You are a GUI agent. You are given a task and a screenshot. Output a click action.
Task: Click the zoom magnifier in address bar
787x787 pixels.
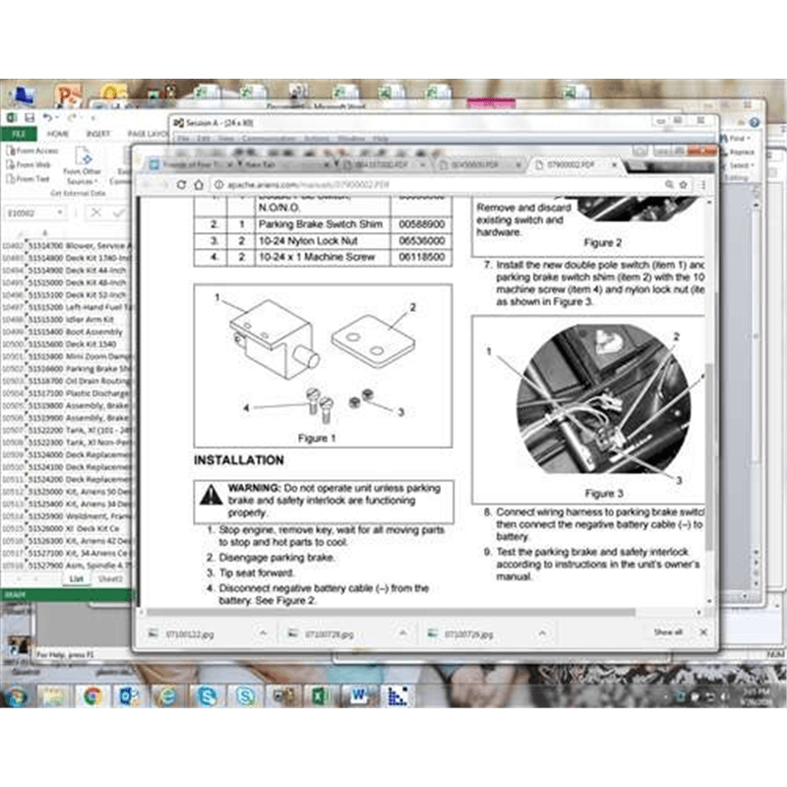669,185
